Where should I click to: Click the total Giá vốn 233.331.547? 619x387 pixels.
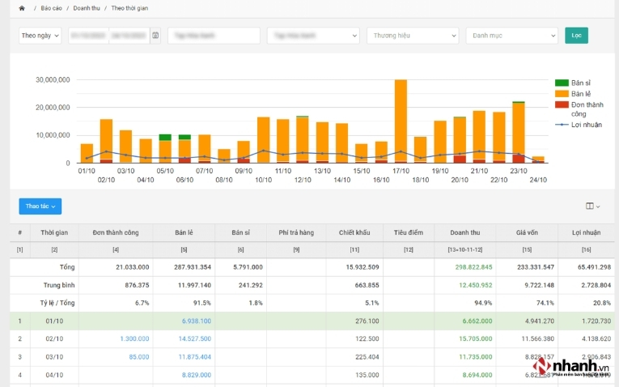(536, 267)
